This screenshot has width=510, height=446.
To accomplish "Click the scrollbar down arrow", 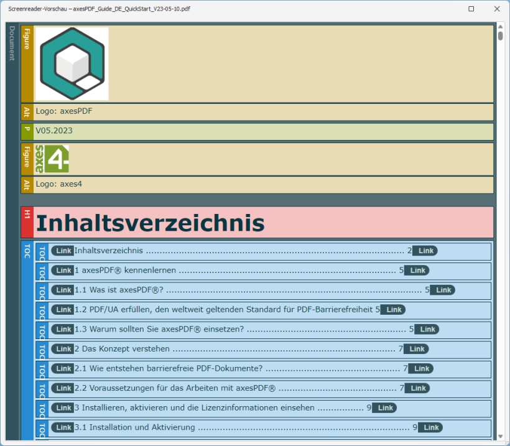I will (x=501, y=437).
